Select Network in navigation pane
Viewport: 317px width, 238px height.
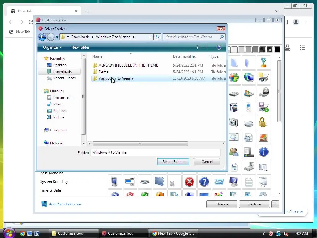pyautogui.click(x=57, y=143)
